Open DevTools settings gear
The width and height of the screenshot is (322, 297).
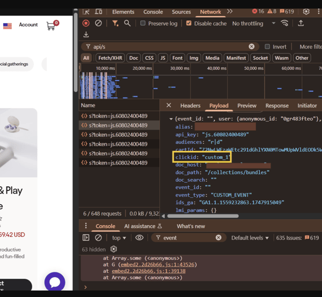[306, 12]
